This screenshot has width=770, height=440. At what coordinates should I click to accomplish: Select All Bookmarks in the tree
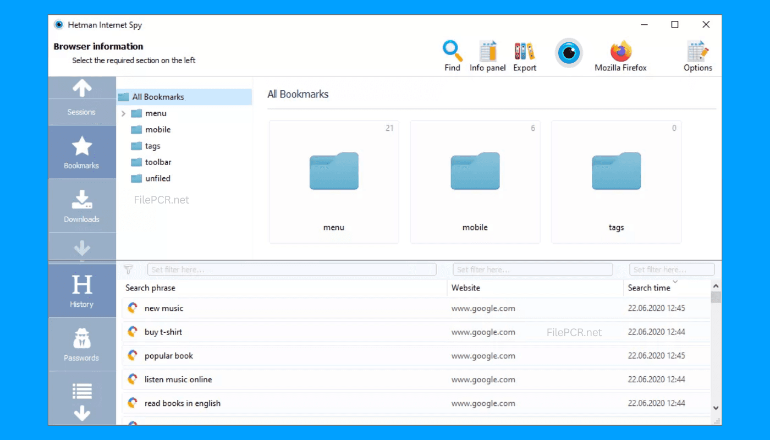click(184, 97)
